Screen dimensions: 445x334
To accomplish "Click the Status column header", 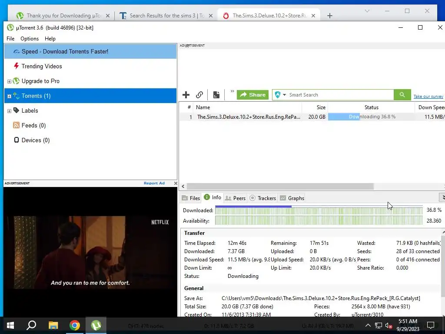I will click(371, 107).
